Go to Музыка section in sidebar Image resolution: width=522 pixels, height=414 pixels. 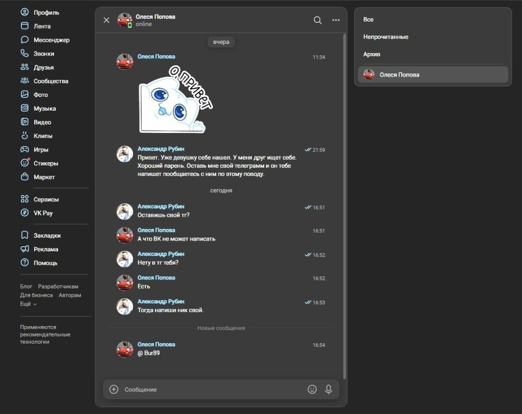[44, 109]
